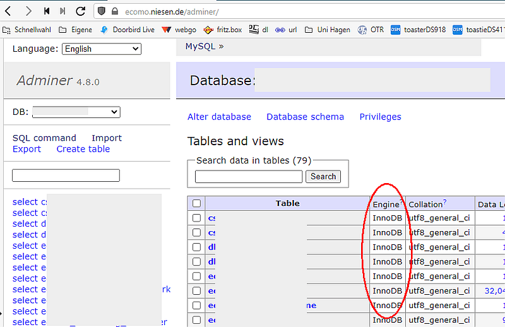Open the toastieDS41 bookmark
Viewport: 505px width, 327px height.
[x=478, y=30]
